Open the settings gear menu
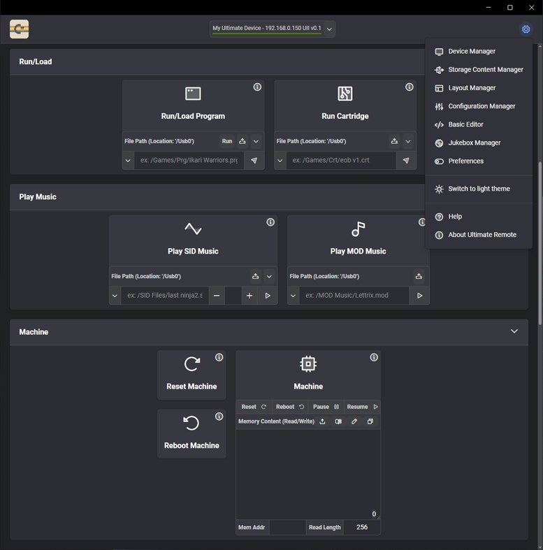This screenshot has width=543, height=550. coord(526,29)
